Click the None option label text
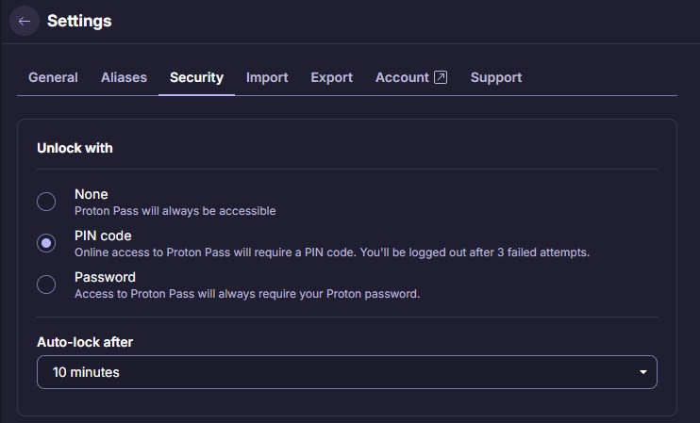This screenshot has width=700, height=423. point(92,194)
